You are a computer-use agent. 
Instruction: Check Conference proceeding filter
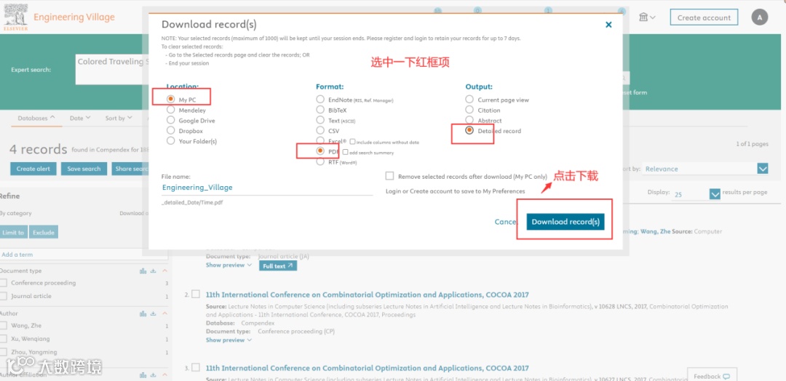4,283
